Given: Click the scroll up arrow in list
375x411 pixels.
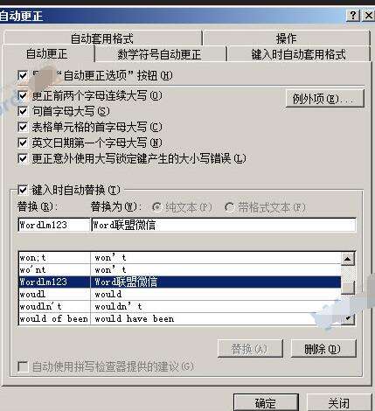Looking at the screenshot, I should pyautogui.click(x=347, y=259).
